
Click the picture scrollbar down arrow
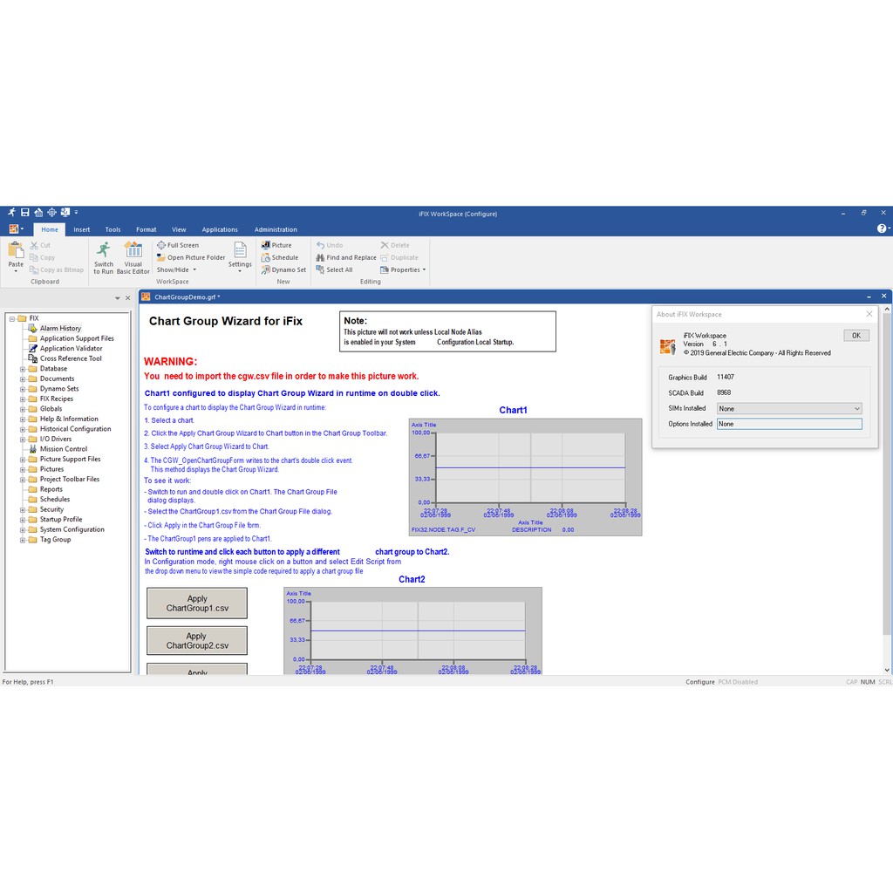click(887, 670)
